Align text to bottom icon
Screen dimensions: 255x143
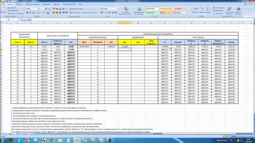pyautogui.click(x=60, y=9)
